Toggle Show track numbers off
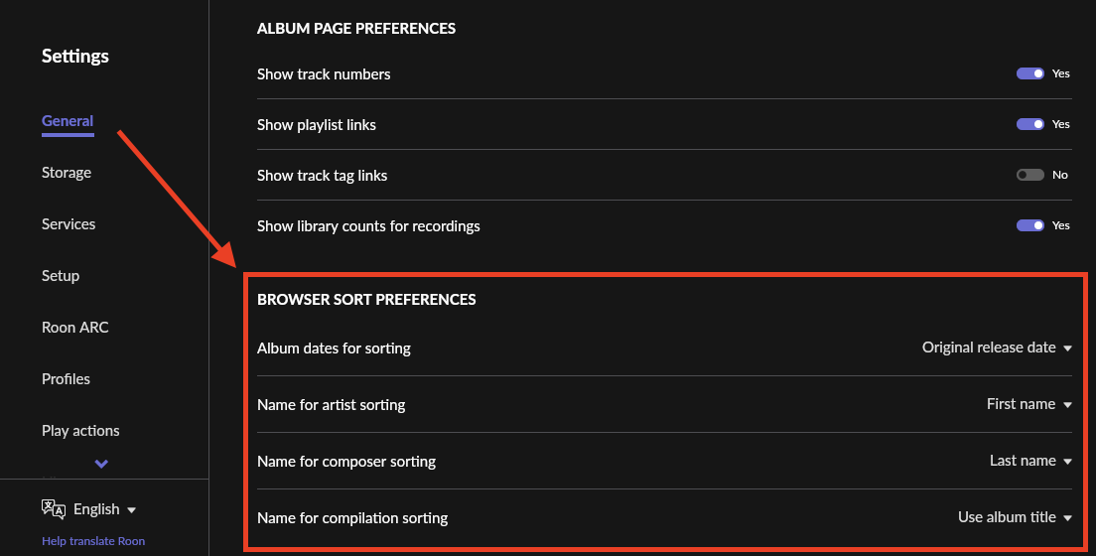 pos(1029,73)
